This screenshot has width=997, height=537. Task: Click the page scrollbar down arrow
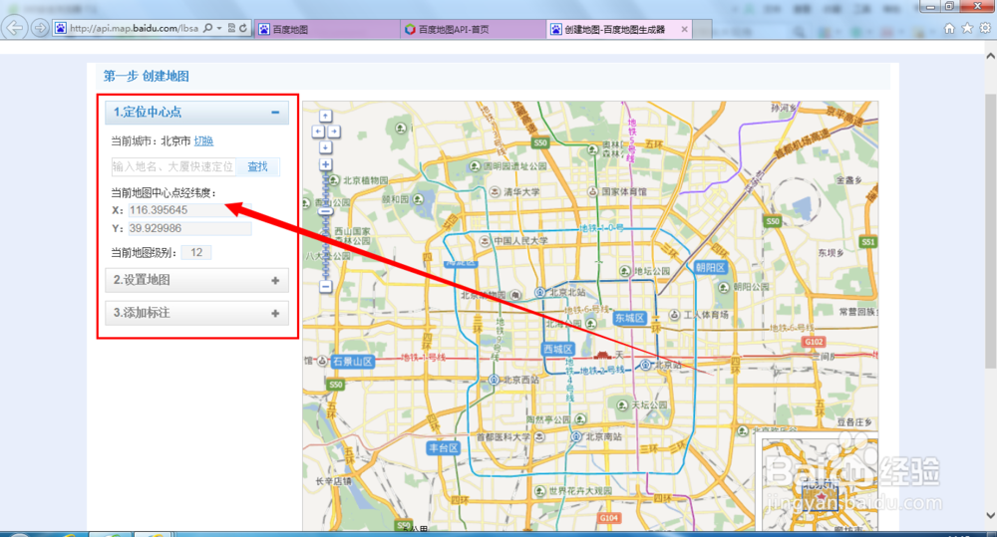pyautogui.click(x=990, y=515)
